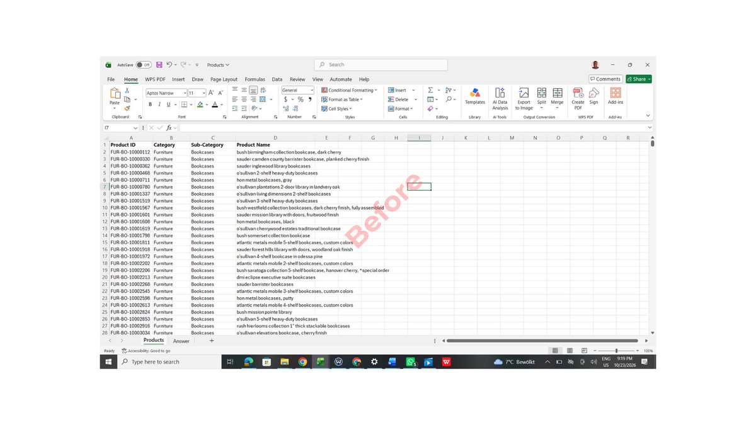
Task: Click the Undo arrow icon
Action: pyautogui.click(x=169, y=65)
